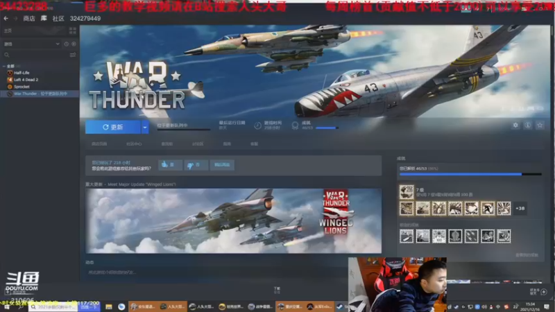
Task: Select Half-Life in the game list
Action: coord(22,73)
